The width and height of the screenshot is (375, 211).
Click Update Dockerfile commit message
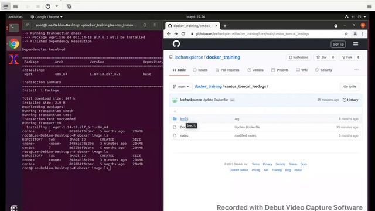(215, 100)
